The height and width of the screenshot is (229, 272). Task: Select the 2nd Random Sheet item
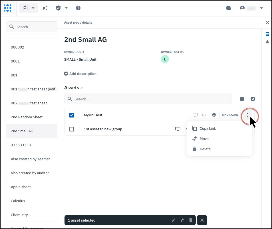click(x=32, y=117)
